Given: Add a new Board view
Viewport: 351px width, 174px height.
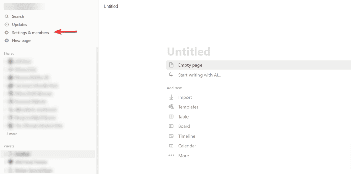Looking at the screenshot, I should click(184, 126).
